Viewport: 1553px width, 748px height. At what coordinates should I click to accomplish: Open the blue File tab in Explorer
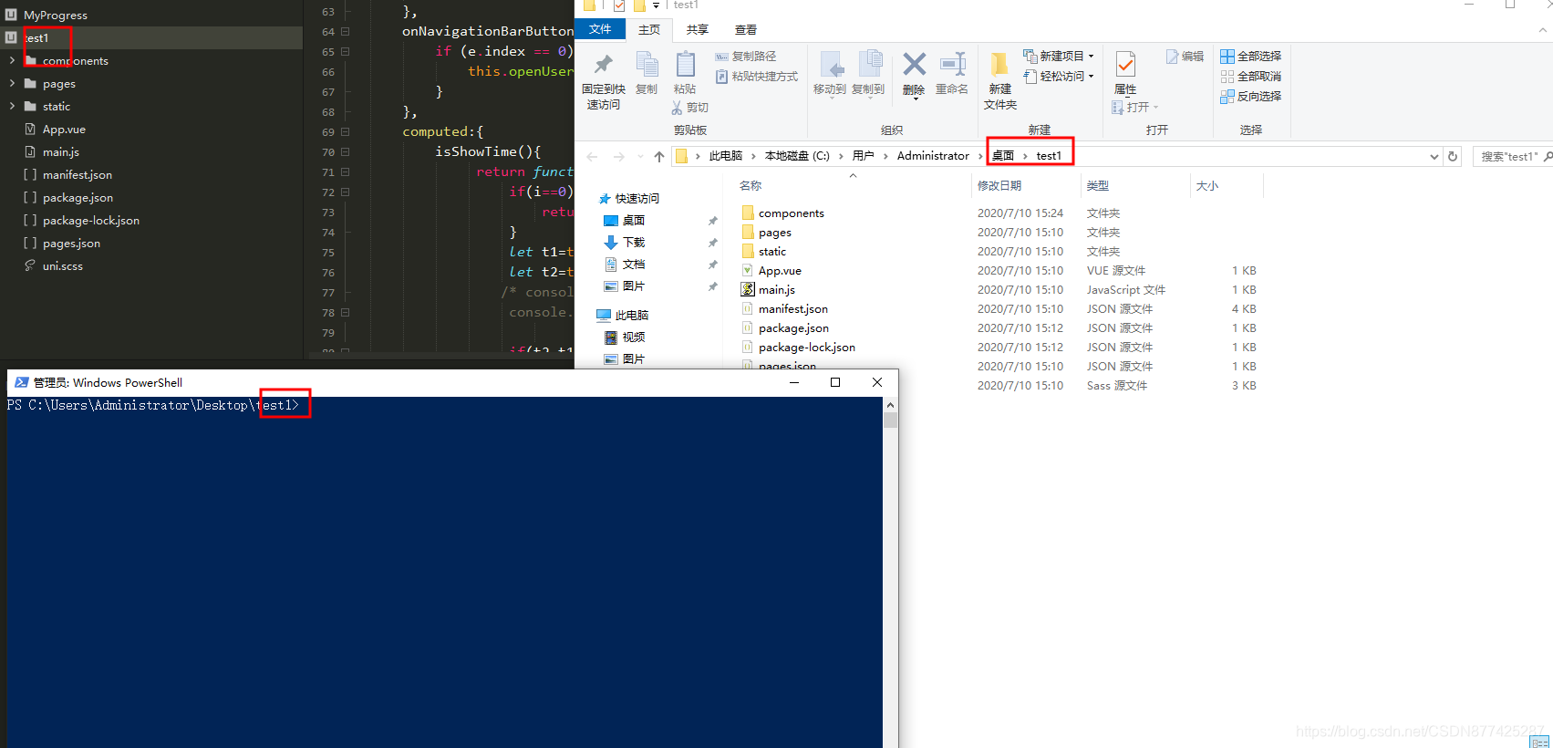[600, 29]
